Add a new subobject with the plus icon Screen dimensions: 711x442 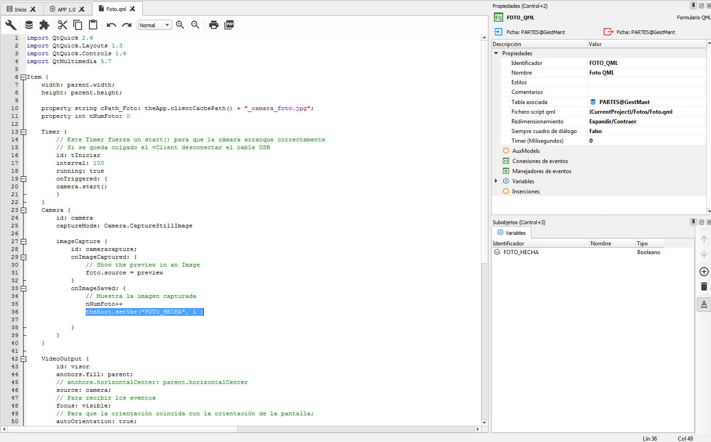pyautogui.click(x=704, y=272)
